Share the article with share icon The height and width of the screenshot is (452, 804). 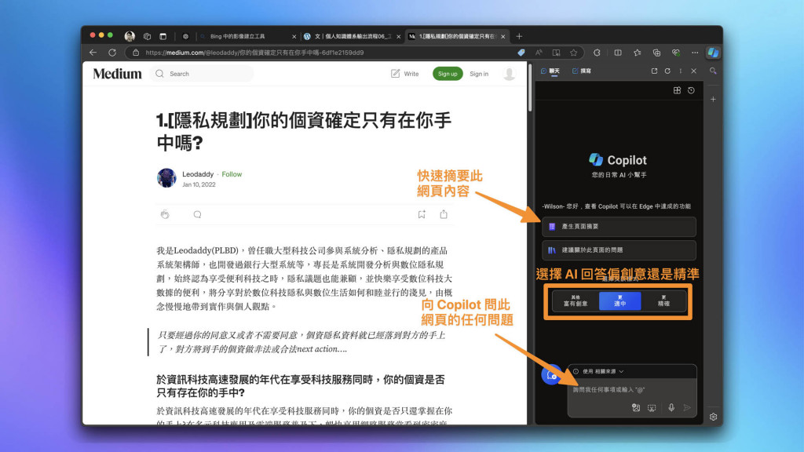pos(444,214)
